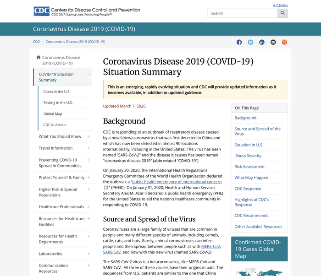The image size is (321, 276).
Task: Open Laboratories menu item
Action: 50,254
